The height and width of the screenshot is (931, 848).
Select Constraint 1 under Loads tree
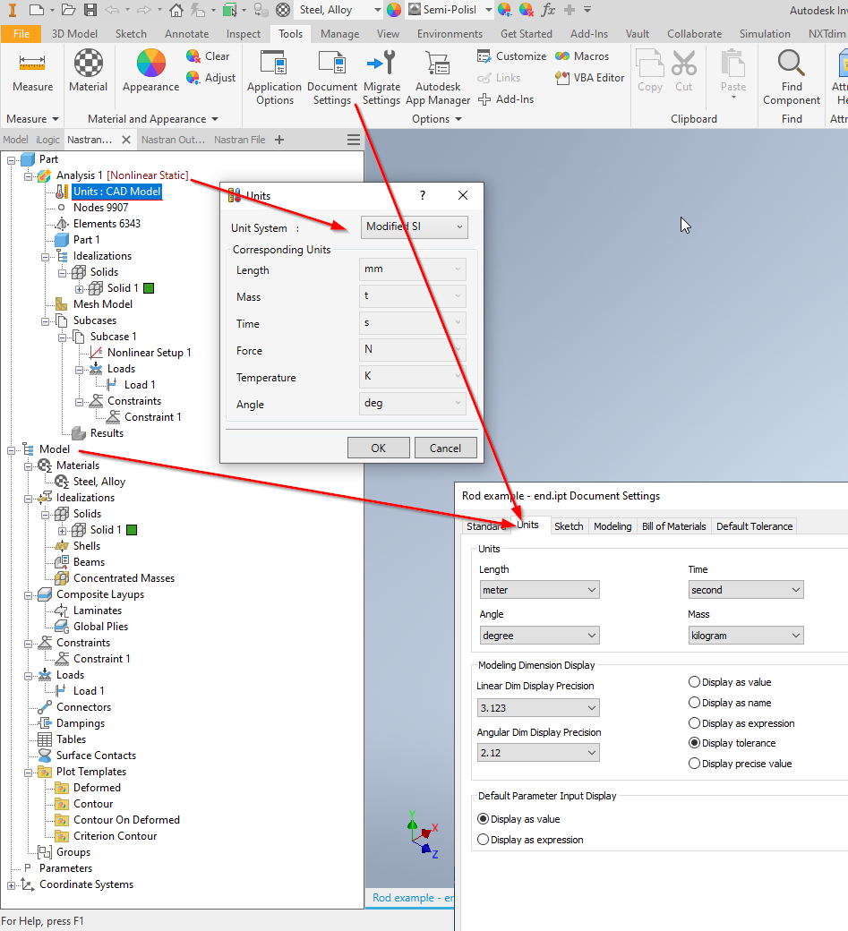coord(151,416)
